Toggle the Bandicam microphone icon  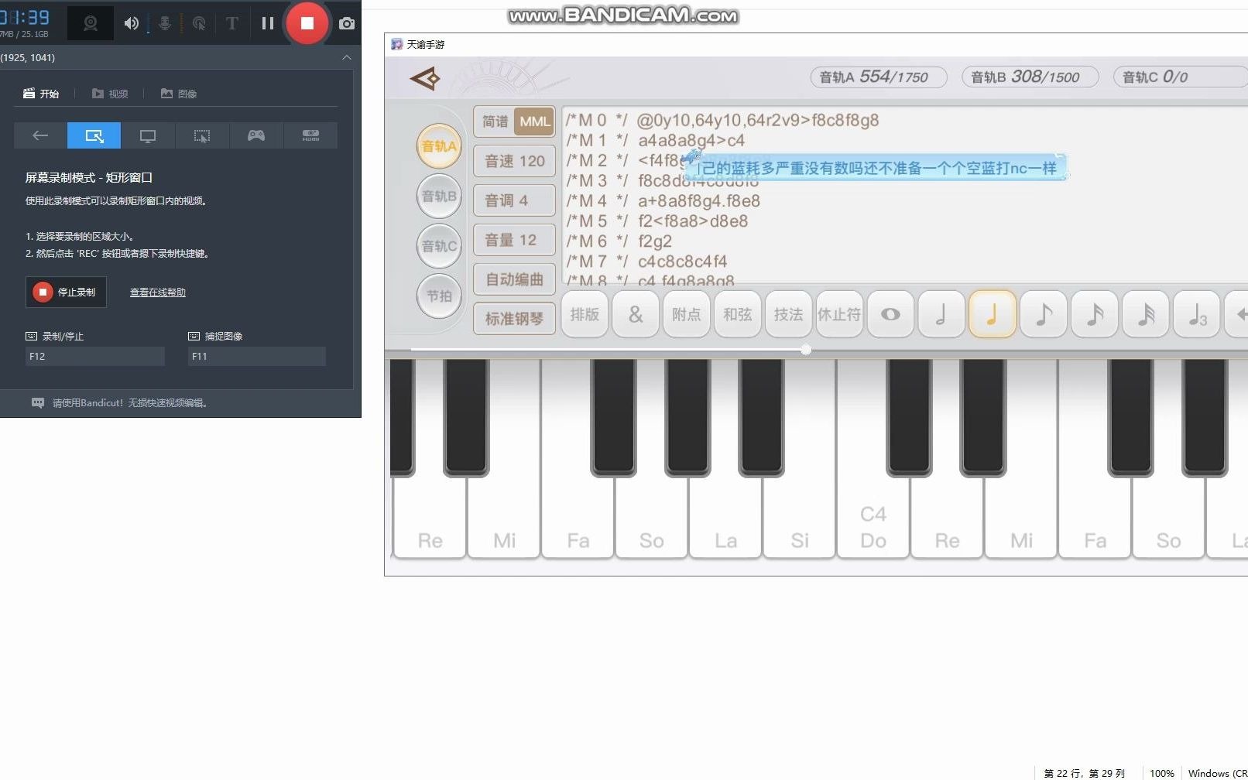(x=165, y=23)
